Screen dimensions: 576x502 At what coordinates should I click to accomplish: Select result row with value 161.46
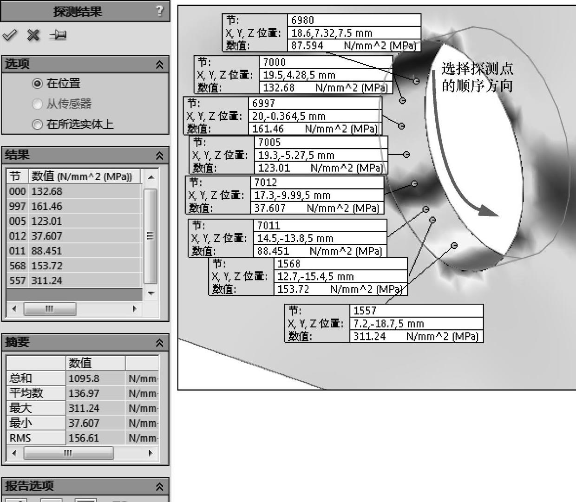[x=74, y=206]
